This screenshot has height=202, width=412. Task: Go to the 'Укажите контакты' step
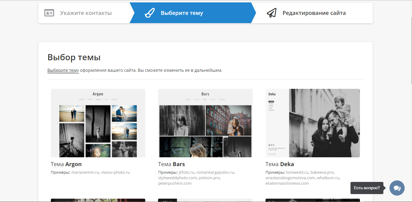(86, 13)
